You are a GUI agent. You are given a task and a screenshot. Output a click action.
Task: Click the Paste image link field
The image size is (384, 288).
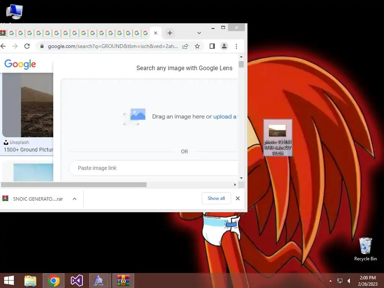[x=154, y=168]
